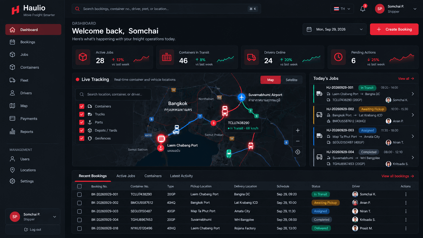Focus the global search bookings field
Screen dimensions: 423x238
tap(166, 9)
